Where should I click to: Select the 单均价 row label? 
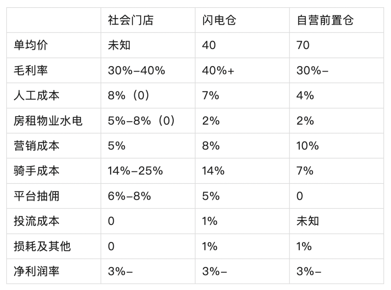point(31,45)
